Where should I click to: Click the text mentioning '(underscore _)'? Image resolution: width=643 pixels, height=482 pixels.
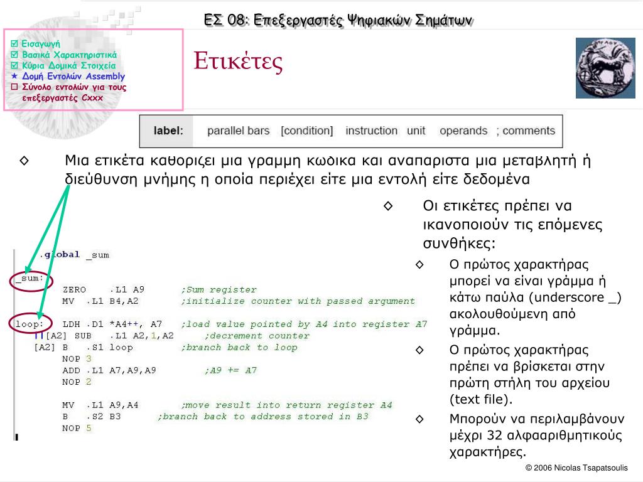coord(535,297)
